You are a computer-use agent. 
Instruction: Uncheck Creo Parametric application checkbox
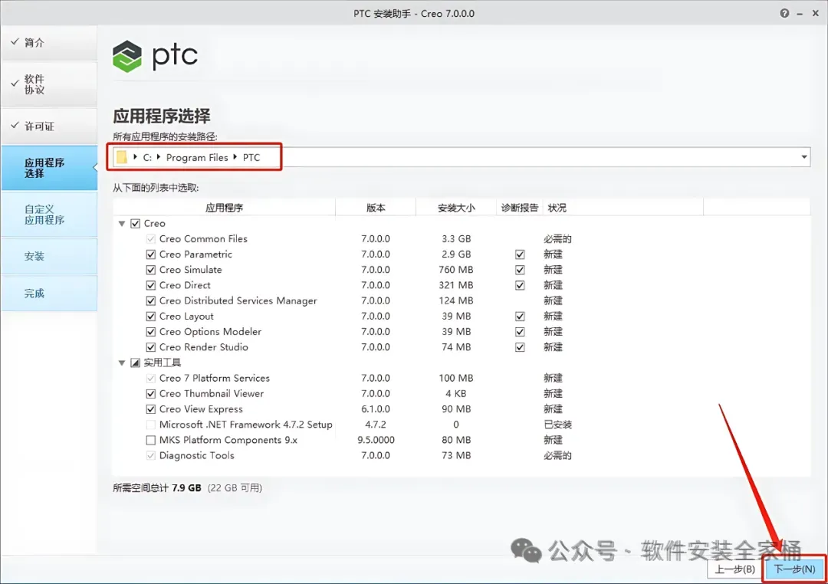point(150,254)
